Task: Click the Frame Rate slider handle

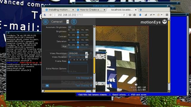Action: tap(69, 62)
